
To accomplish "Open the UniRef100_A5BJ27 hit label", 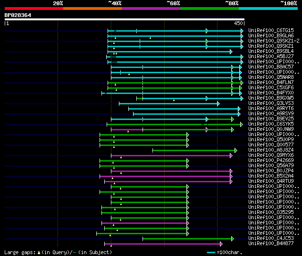I will [271, 57].
